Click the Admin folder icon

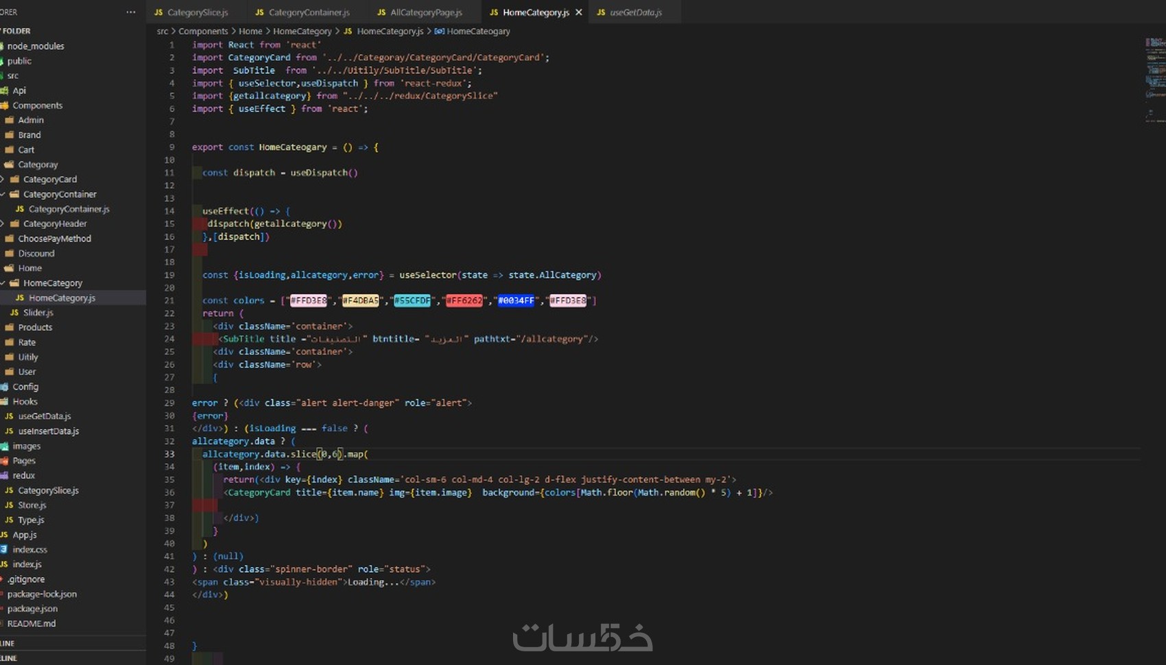(10, 120)
